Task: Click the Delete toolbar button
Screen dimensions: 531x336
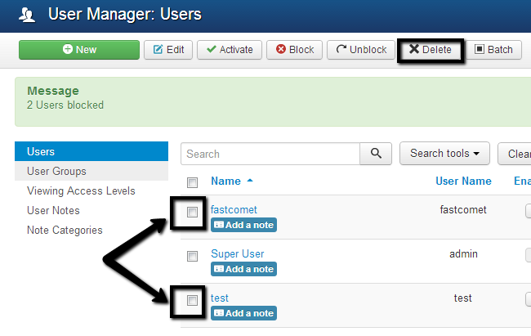Action: click(430, 49)
